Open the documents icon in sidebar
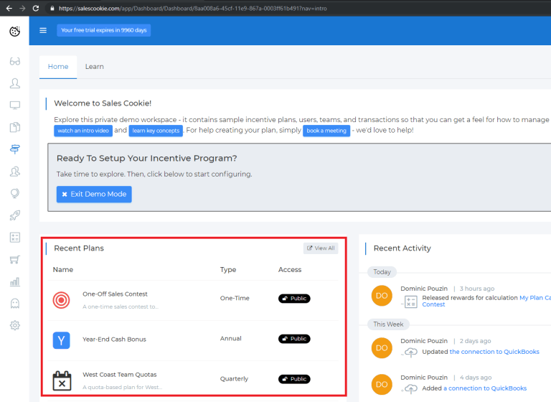Viewport: 551px width, 402px height. pos(14,128)
